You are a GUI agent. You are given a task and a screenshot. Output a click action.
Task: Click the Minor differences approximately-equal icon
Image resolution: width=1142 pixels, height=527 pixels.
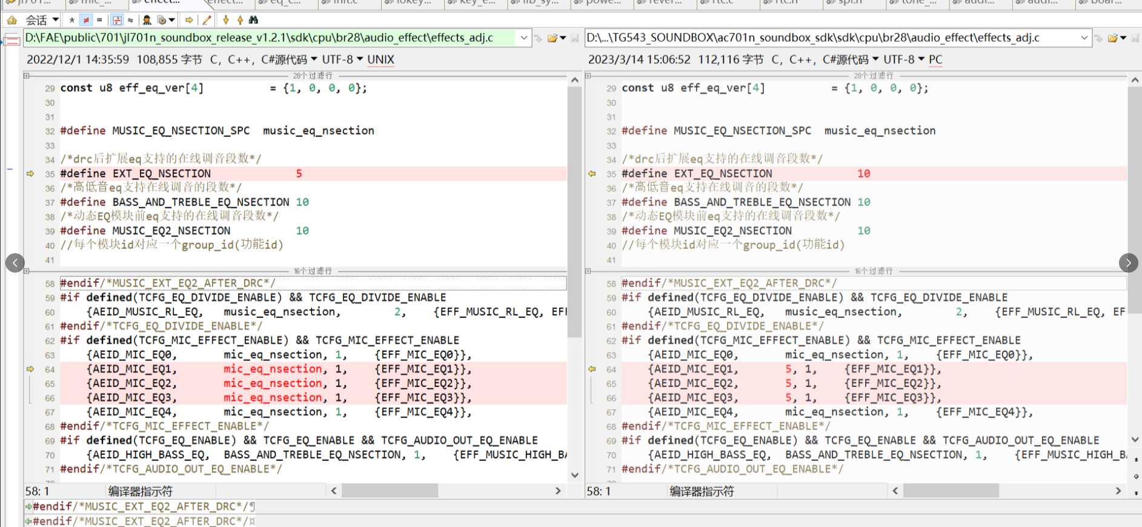(130, 20)
